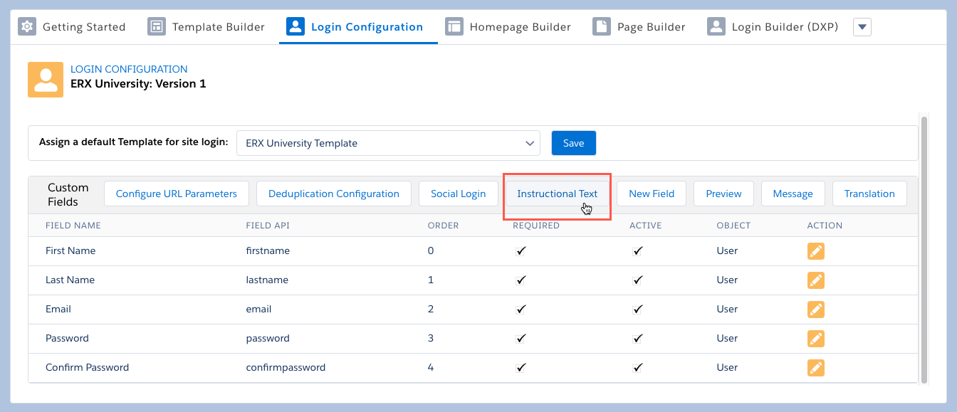Click the Getting Started gear icon
This screenshot has width=957, height=412.
click(27, 27)
